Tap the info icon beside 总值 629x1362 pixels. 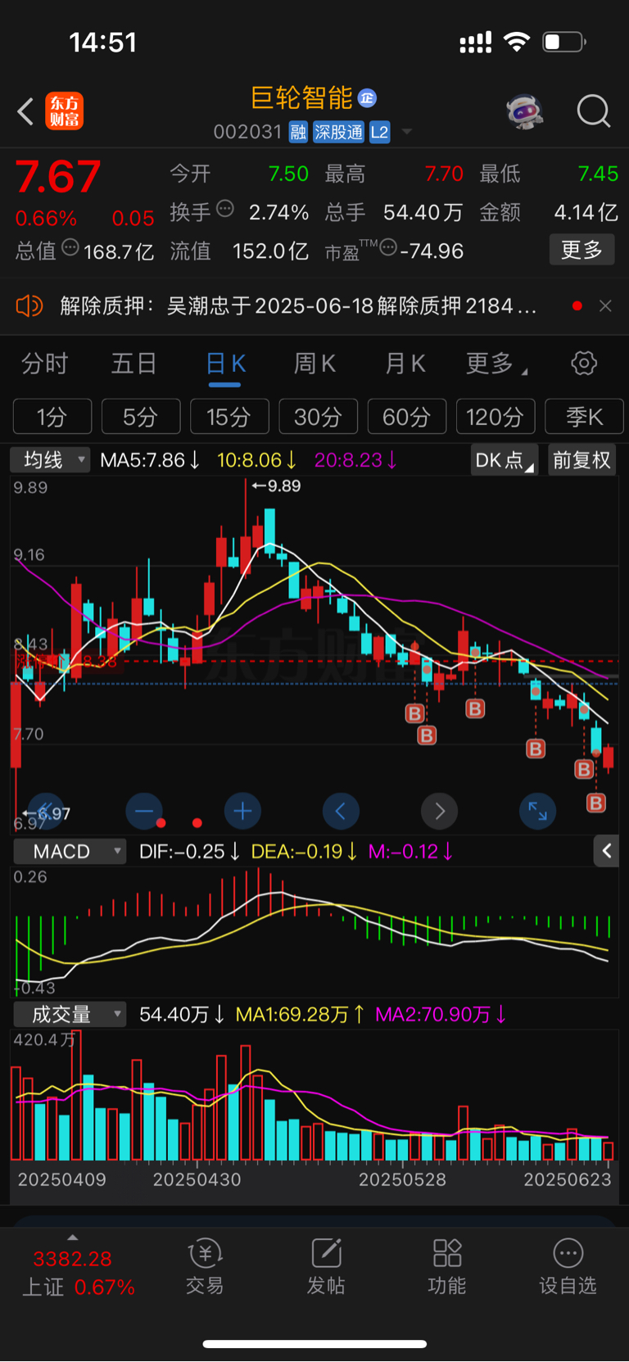coord(70,247)
